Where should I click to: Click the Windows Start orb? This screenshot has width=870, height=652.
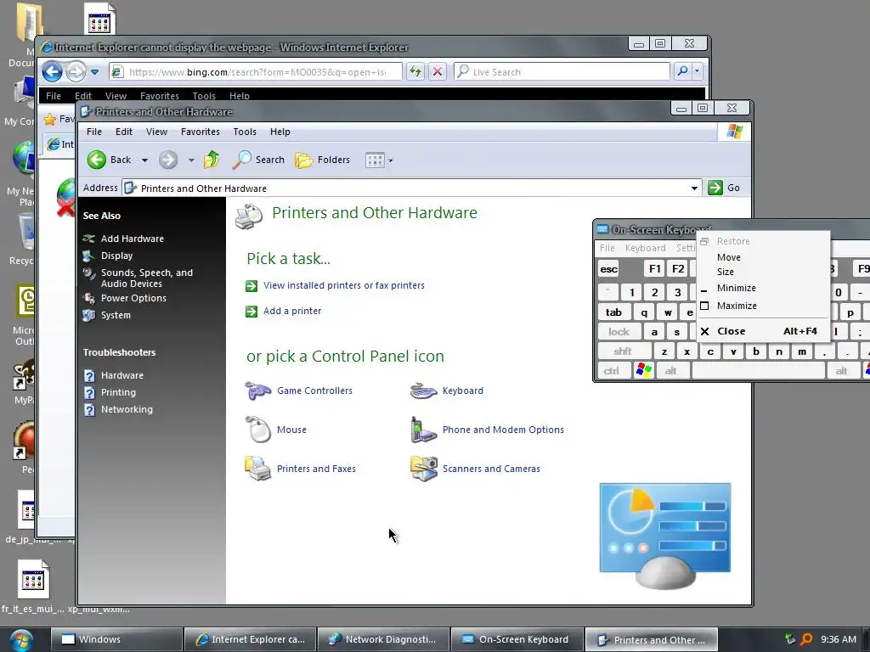tap(21, 640)
